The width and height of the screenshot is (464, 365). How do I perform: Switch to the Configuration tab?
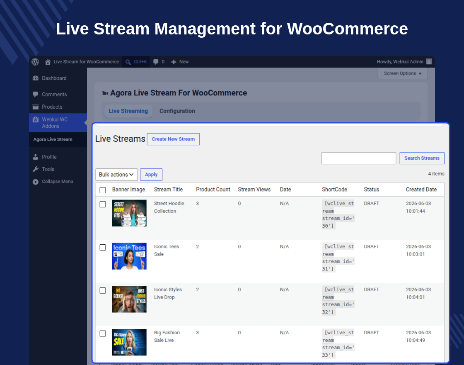click(177, 111)
